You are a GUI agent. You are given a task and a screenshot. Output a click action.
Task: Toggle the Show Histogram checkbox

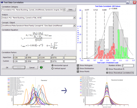(78, 65)
